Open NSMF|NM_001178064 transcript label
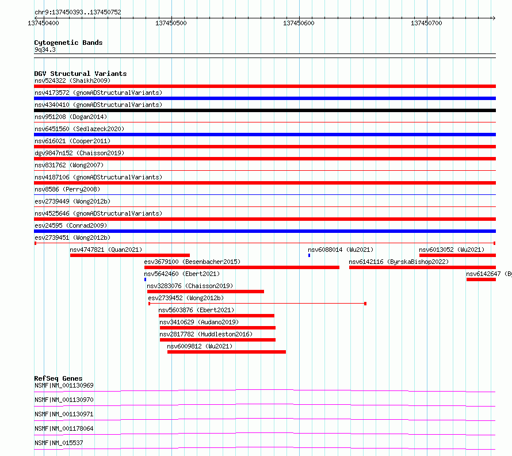This screenshot has width=512, height=456. pos(64,428)
